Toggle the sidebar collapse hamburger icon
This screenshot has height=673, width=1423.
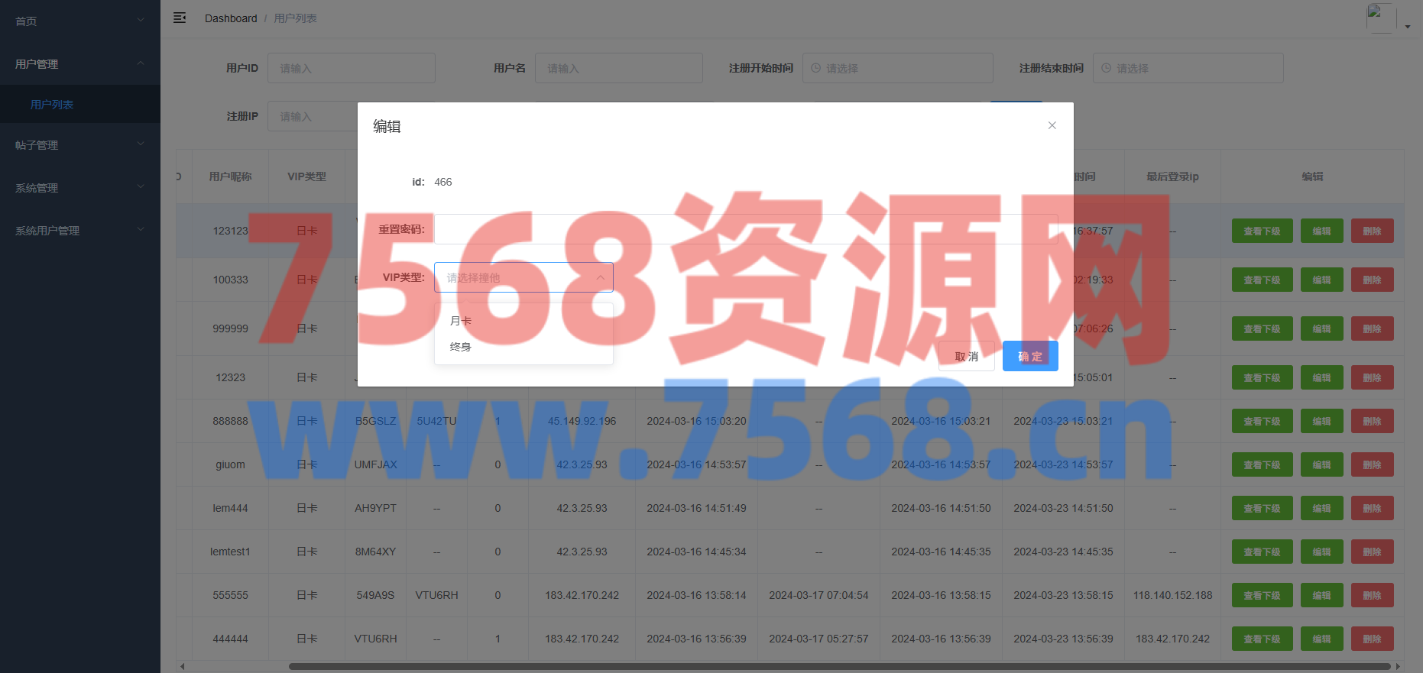[x=180, y=18]
